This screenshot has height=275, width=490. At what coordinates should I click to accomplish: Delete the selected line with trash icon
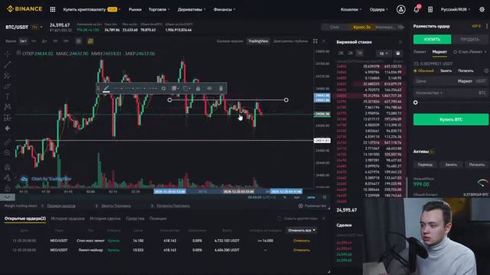[221, 89]
